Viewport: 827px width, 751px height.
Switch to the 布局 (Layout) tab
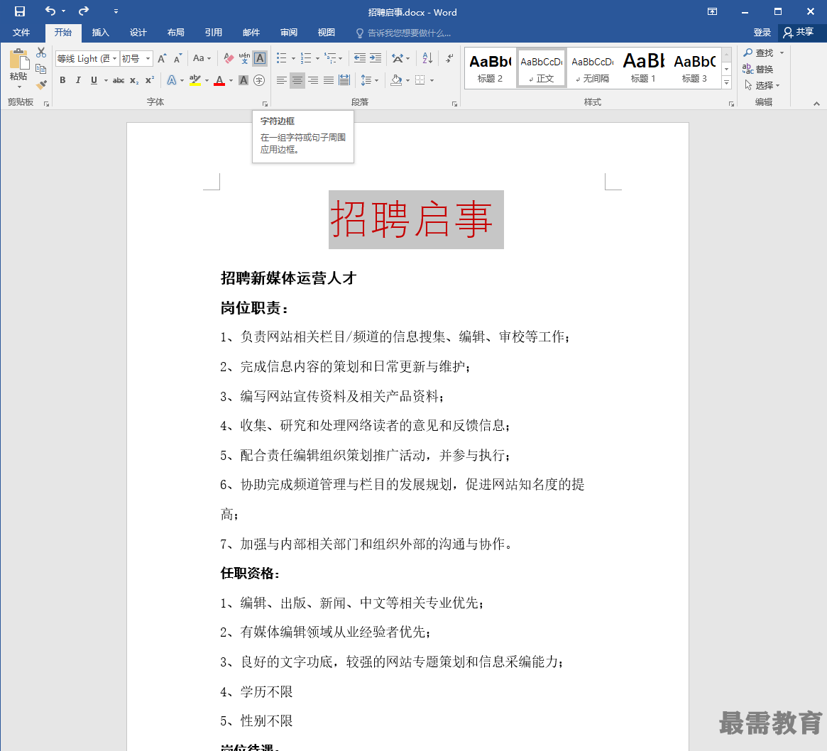(175, 33)
